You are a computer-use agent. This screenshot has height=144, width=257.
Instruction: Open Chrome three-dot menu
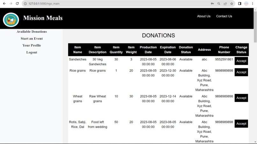pos(253,4)
